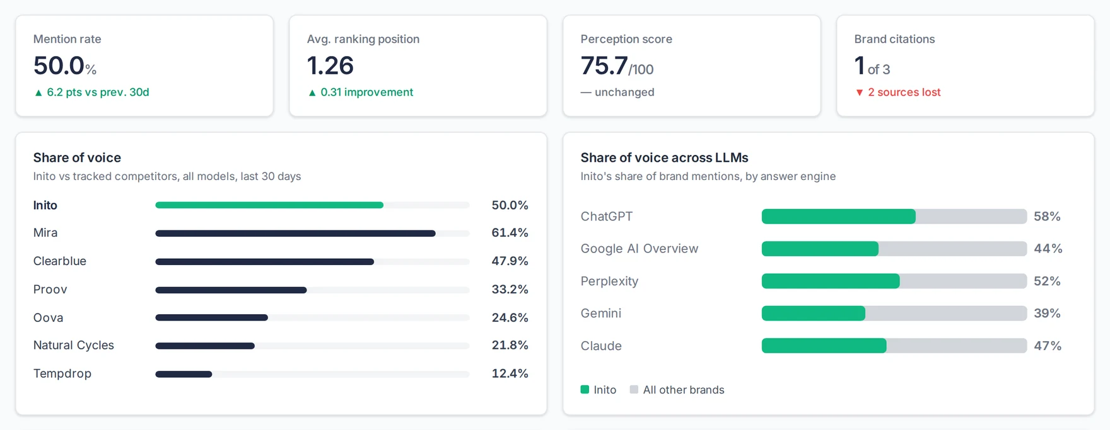Image resolution: width=1110 pixels, height=430 pixels.
Task: Click the Claude row label
Action: (x=601, y=346)
